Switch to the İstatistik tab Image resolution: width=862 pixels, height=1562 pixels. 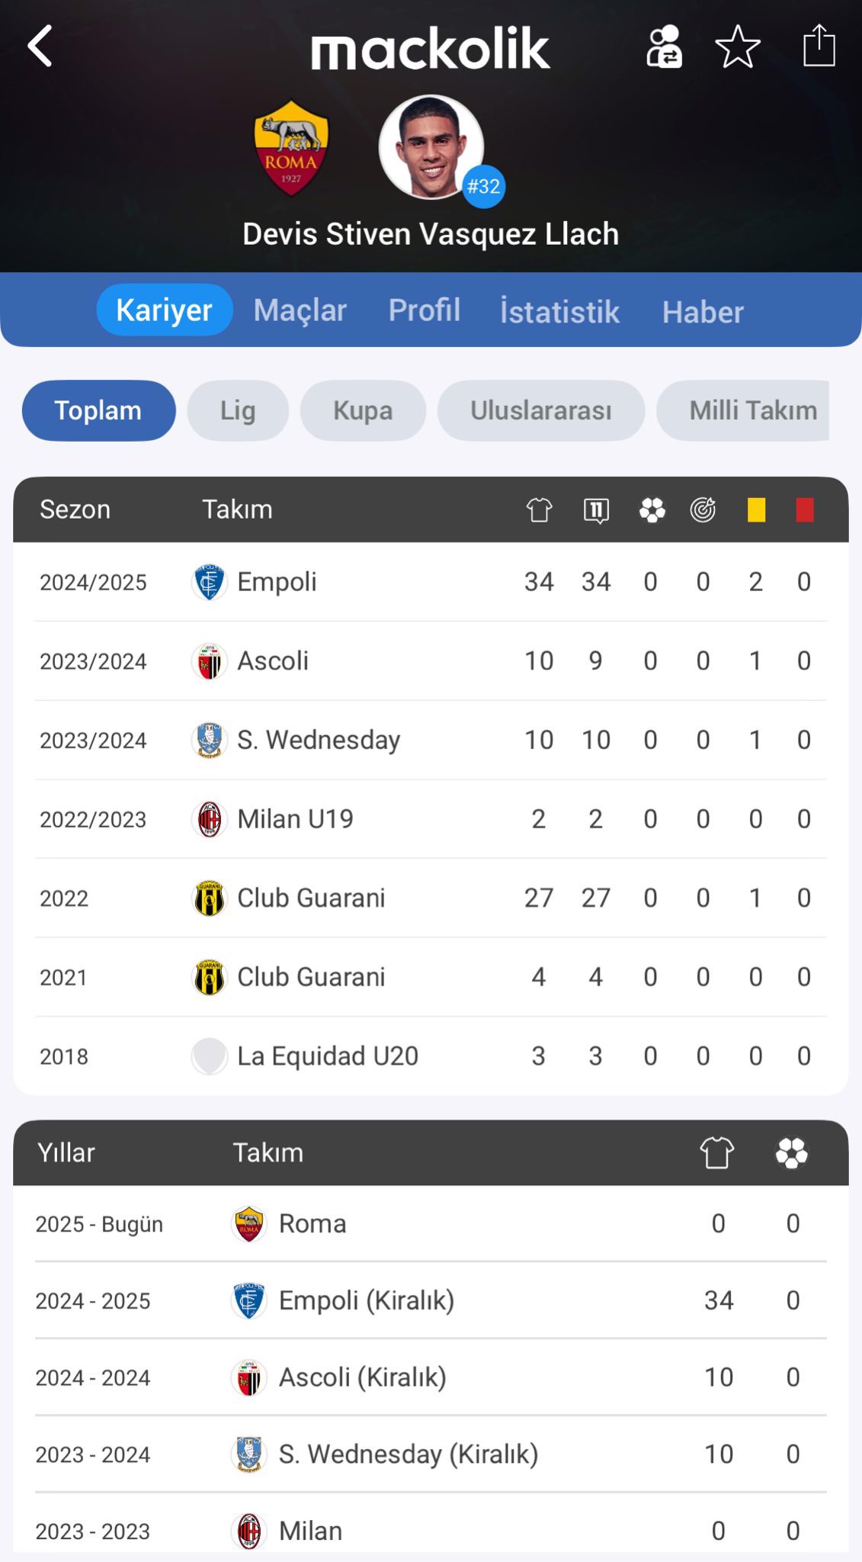tap(559, 311)
